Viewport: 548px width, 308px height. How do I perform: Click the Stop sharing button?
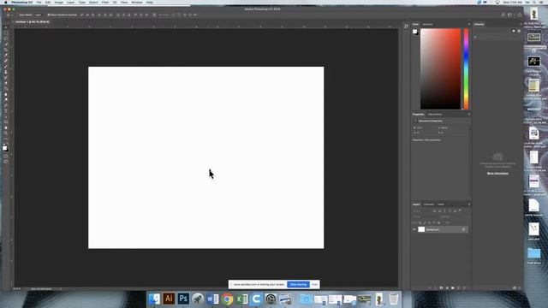[298, 284]
